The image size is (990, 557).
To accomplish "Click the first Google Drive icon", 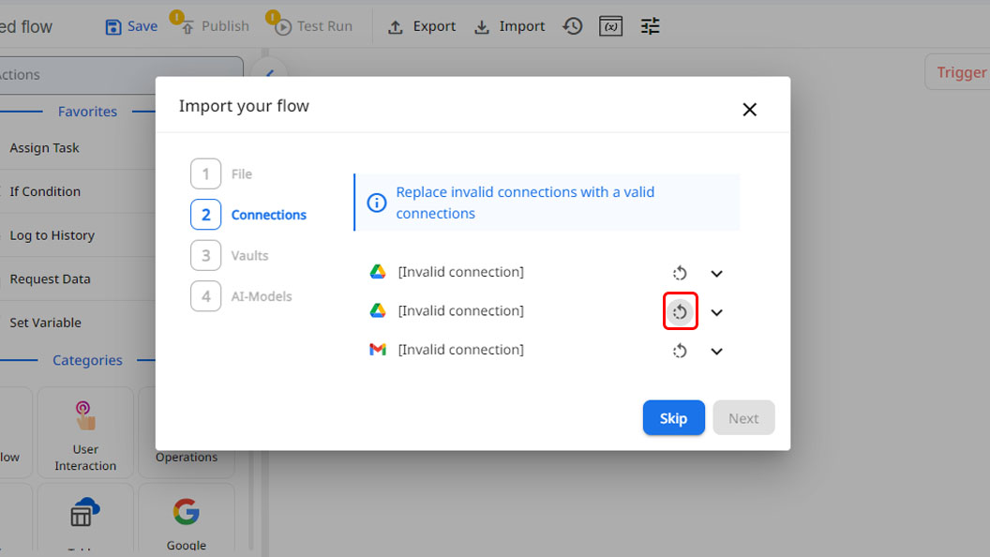I will 378,272.
